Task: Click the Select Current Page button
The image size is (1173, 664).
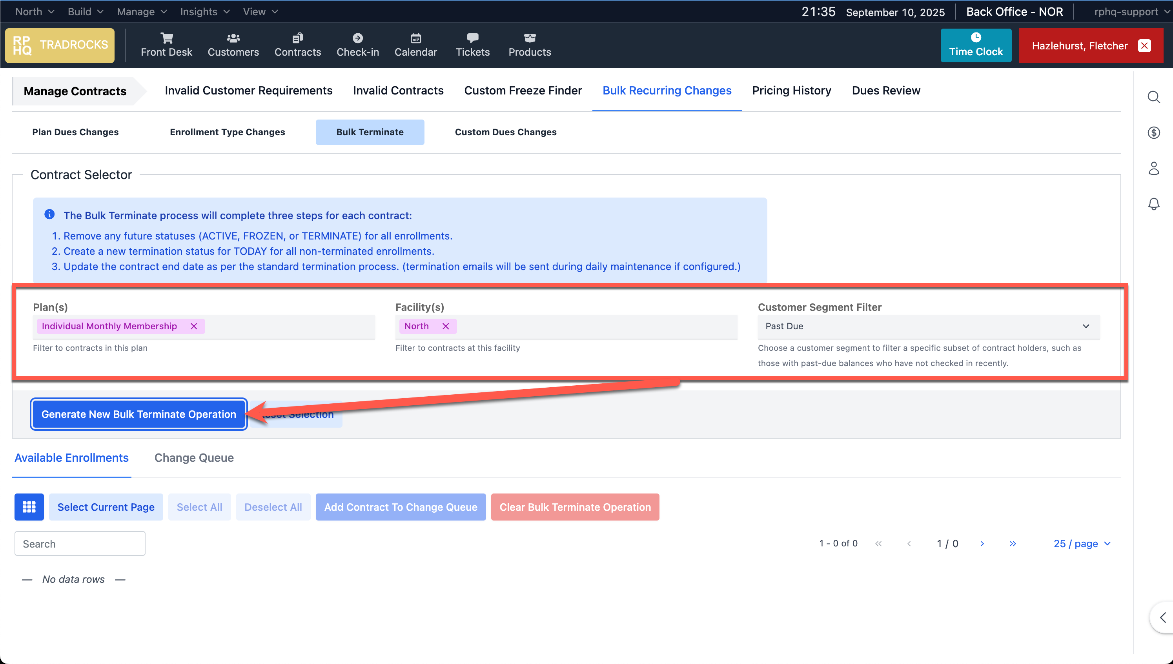Action: pyautogui.click(x=106, y=507)
